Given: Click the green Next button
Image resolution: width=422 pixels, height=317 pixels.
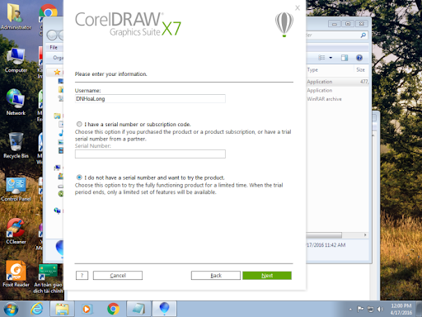Looking at the screenshot, I should tap(267, 276).
